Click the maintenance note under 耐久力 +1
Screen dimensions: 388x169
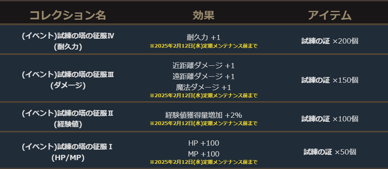click(203, 46)
